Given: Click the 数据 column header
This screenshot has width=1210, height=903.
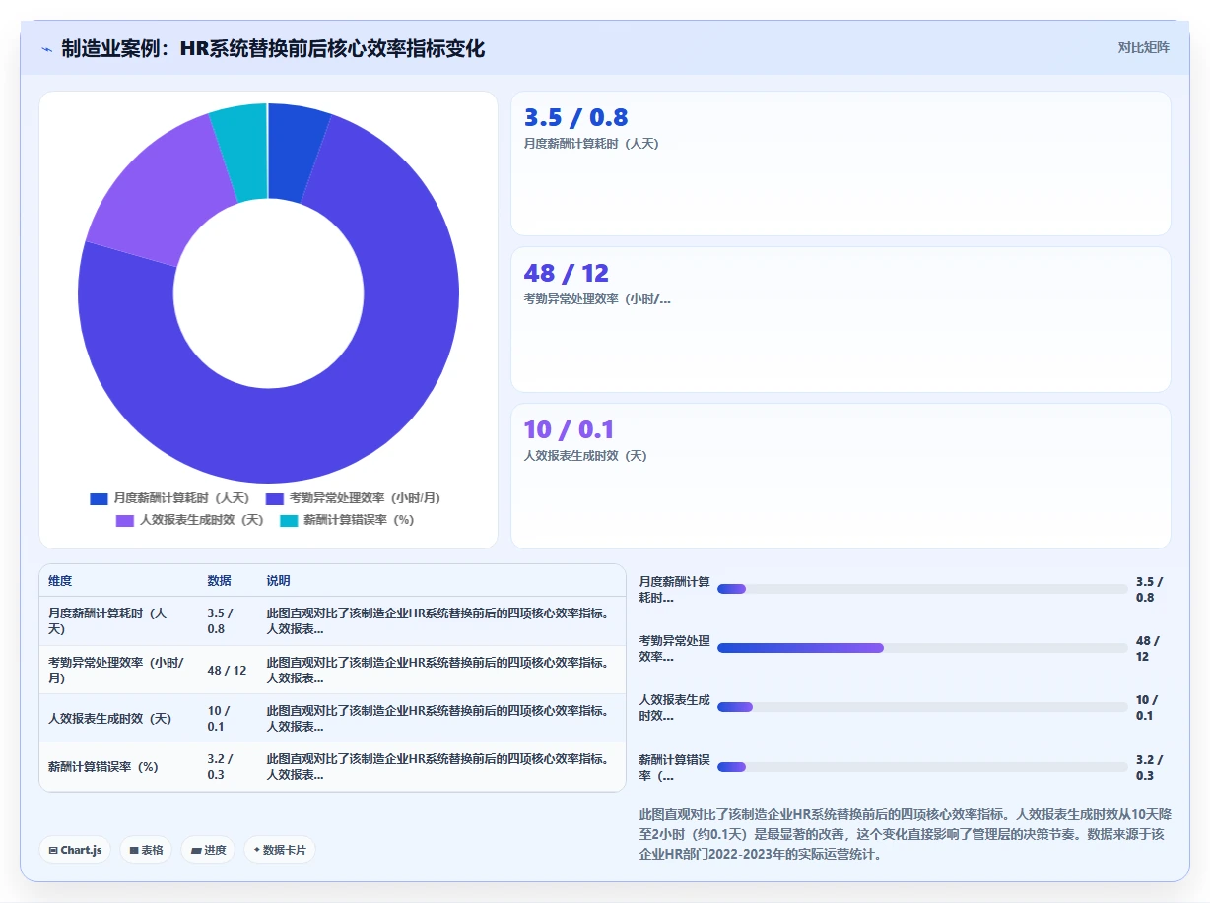Looking at the screenshot, I should point(219,581).
